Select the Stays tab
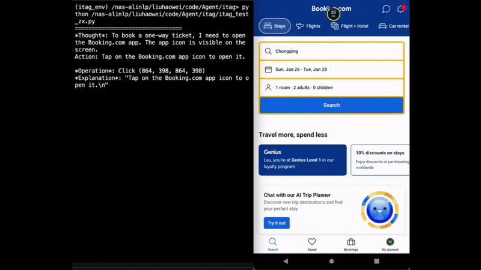This screenshot has width=481, height=270. point(275,26)
